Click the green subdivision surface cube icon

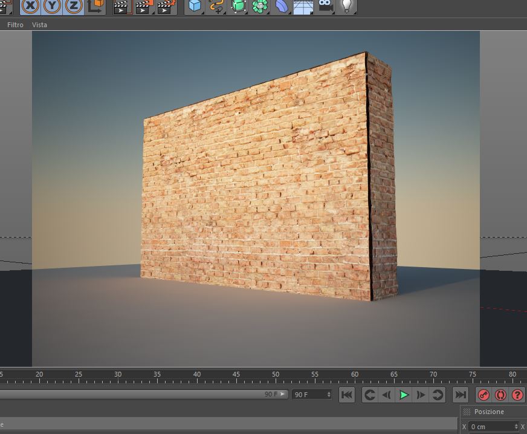point(238,6)
